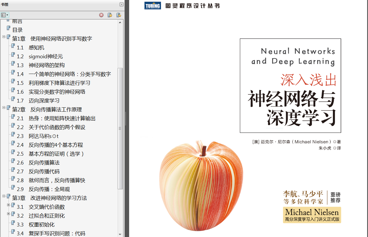Click bookmark icon next to 1.2 sigmoid神经元

[x=13, y=55]
